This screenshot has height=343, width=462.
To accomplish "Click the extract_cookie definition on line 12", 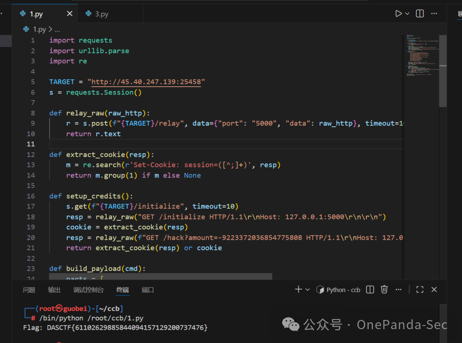I will point(96,154).
